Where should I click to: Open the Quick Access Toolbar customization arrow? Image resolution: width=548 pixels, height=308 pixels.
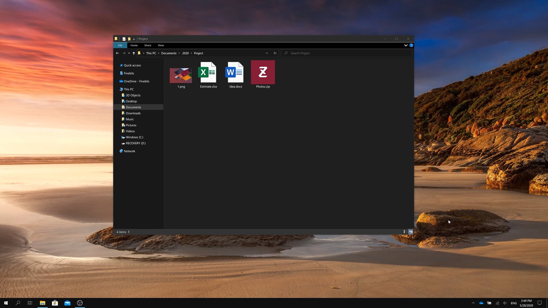tap(134, 39)
